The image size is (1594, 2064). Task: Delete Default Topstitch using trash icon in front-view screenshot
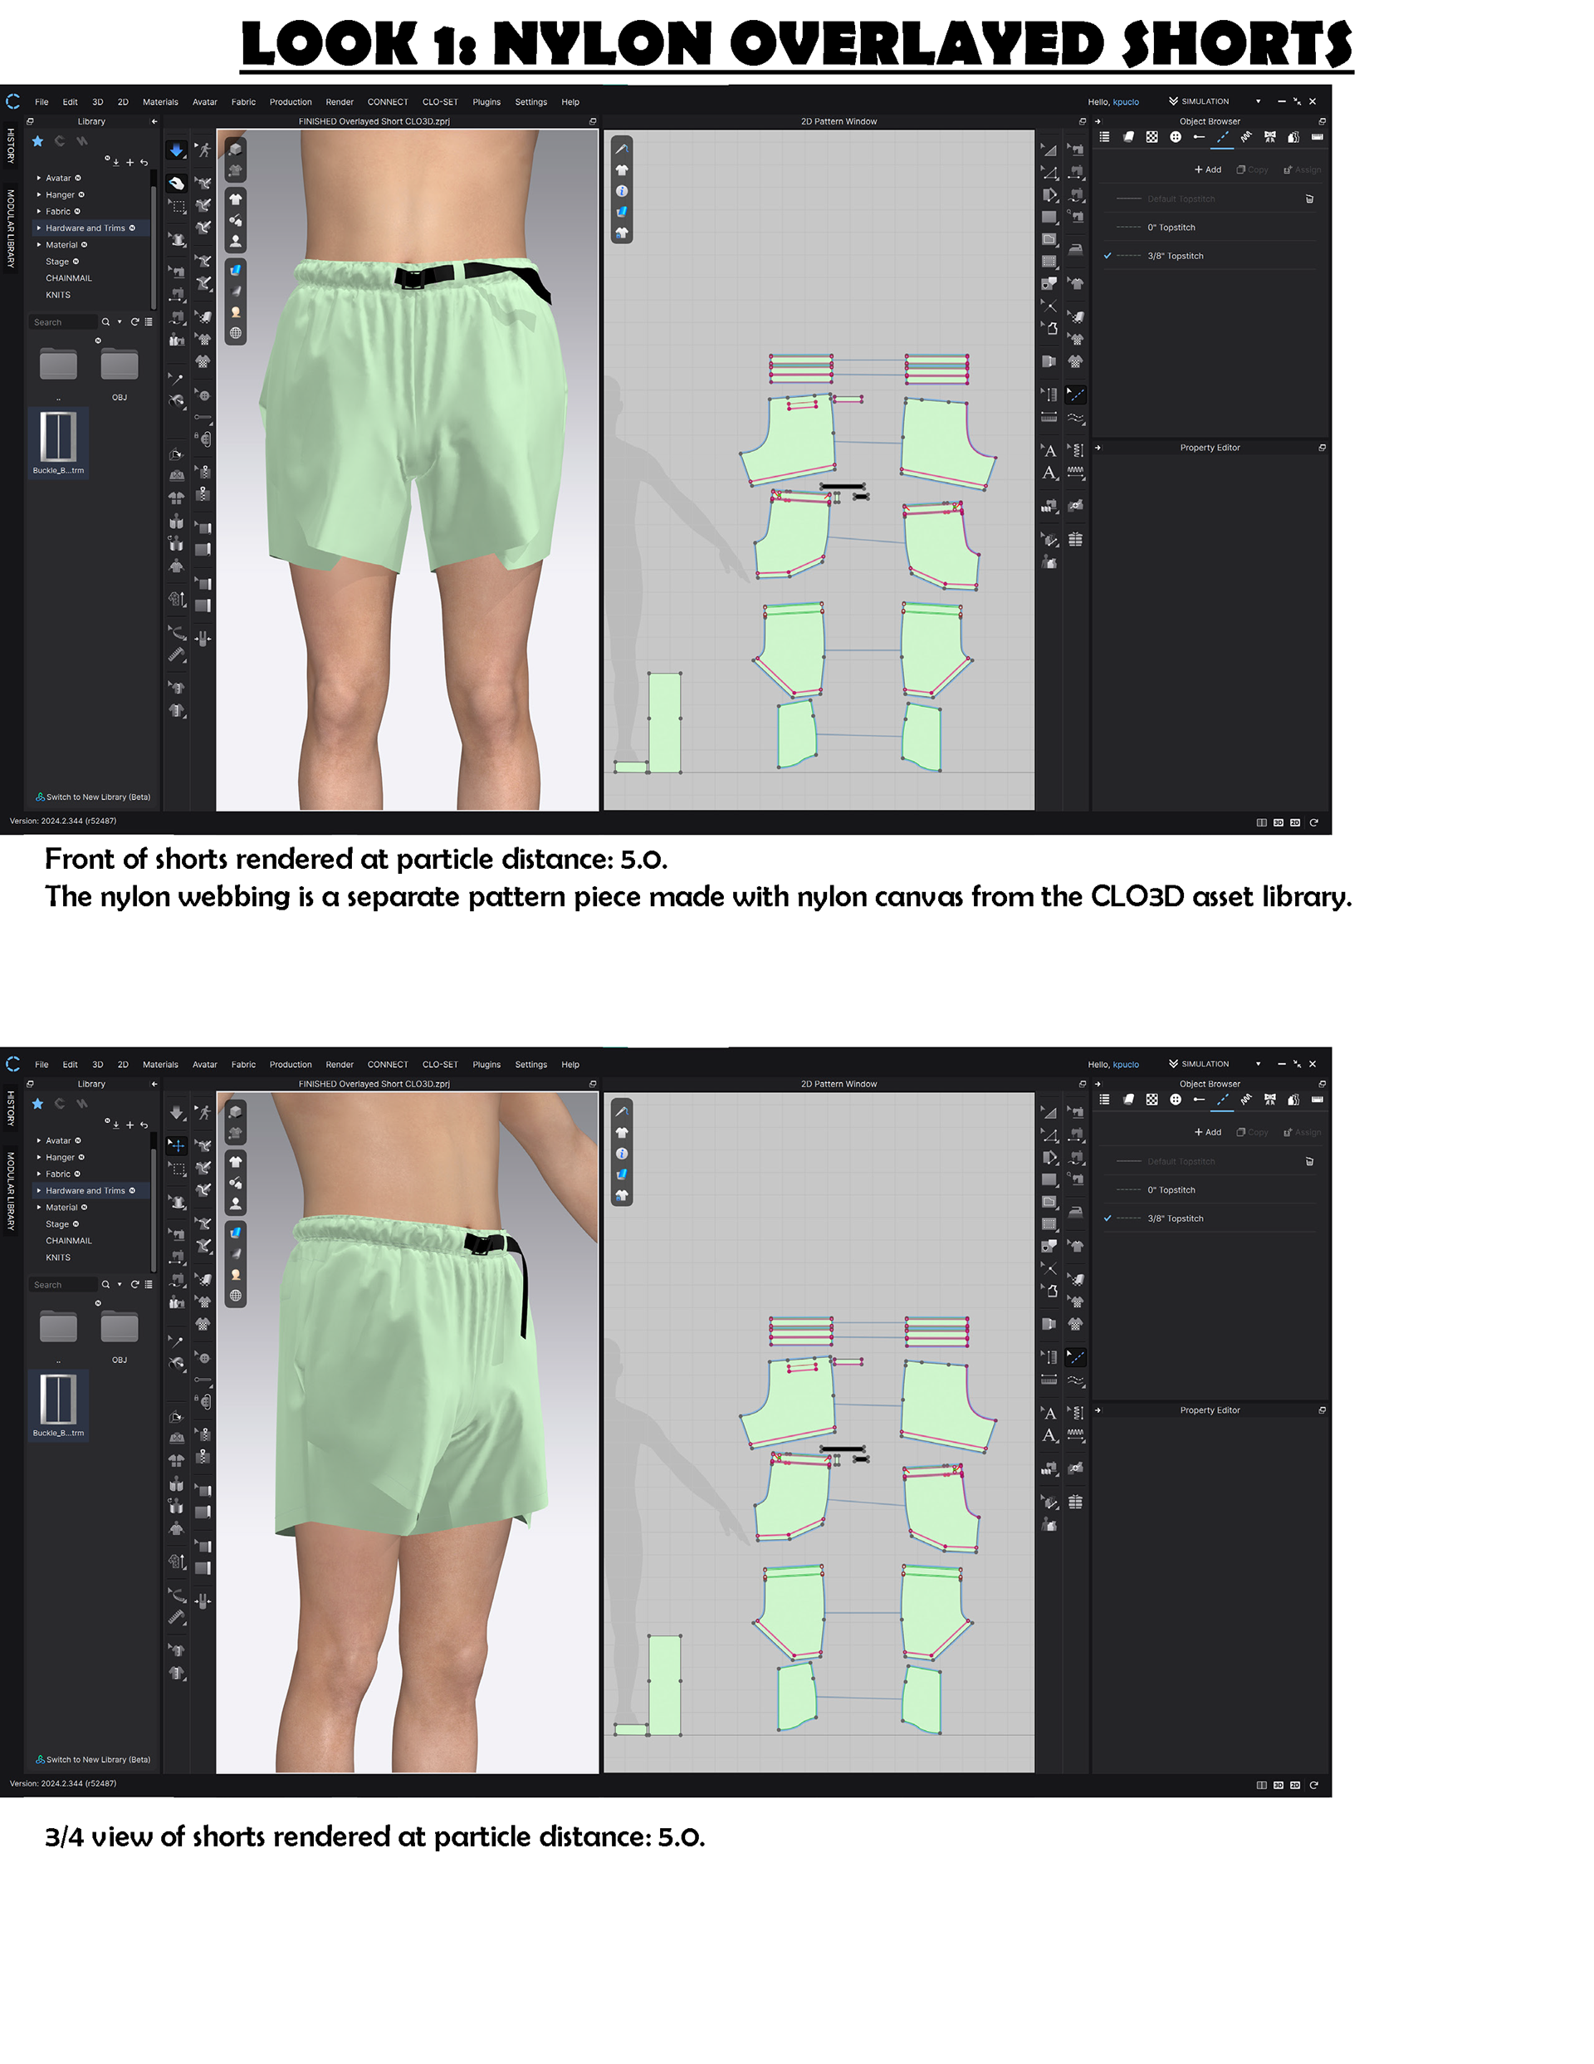click(1309, 199)
